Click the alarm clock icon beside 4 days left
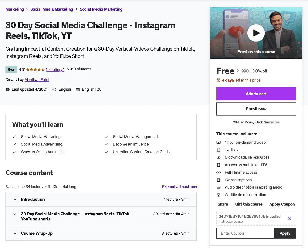This screenshot has height=248, width=308. (x=218, y=80)
